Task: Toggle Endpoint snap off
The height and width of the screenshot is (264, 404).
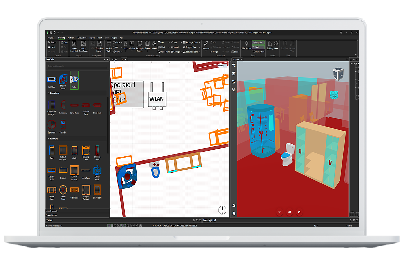Action: coord(258,43)
